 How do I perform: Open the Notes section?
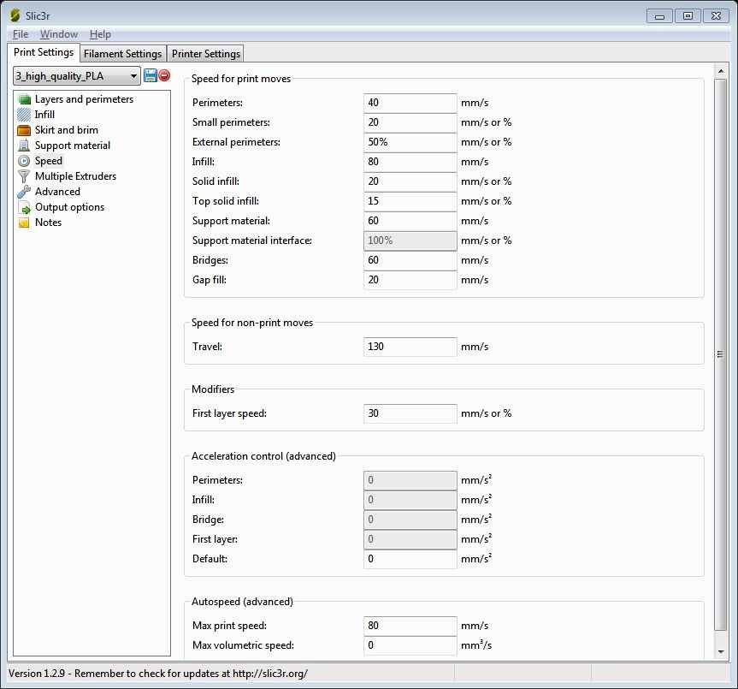(x=48, y=223)
